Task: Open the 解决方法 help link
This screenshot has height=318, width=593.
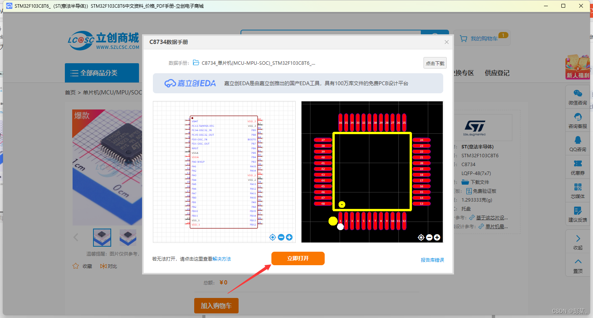Action: click(222, 259)
